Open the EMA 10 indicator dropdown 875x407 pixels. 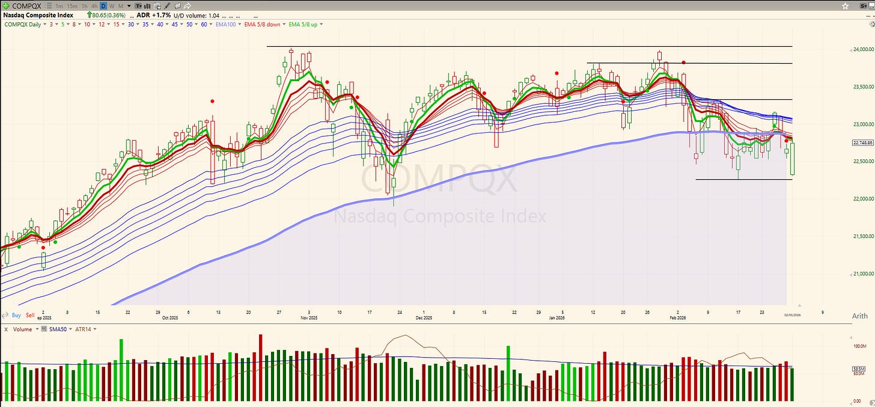[94, 25]
